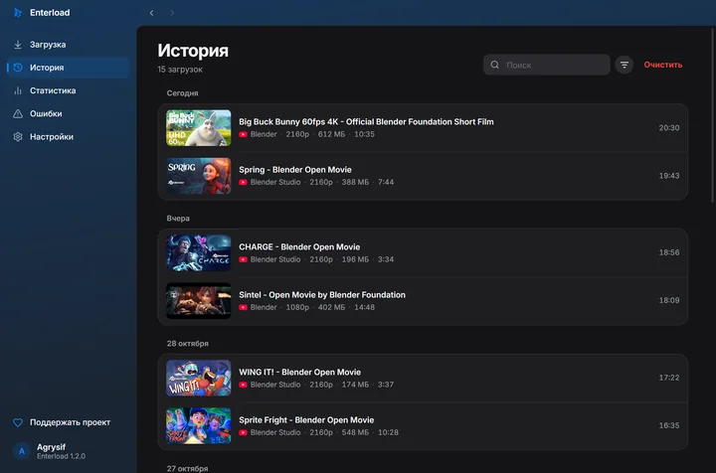Click the 20:30 timestamp
The image size is (716, 473).
tap(669, 128)
